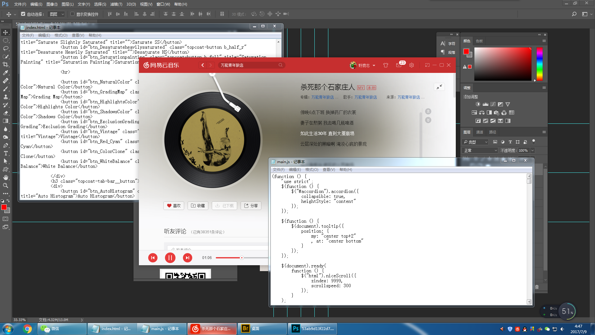Add a Levels adjustment
Viewport: 595px width, 335px height.
point(486,104)
